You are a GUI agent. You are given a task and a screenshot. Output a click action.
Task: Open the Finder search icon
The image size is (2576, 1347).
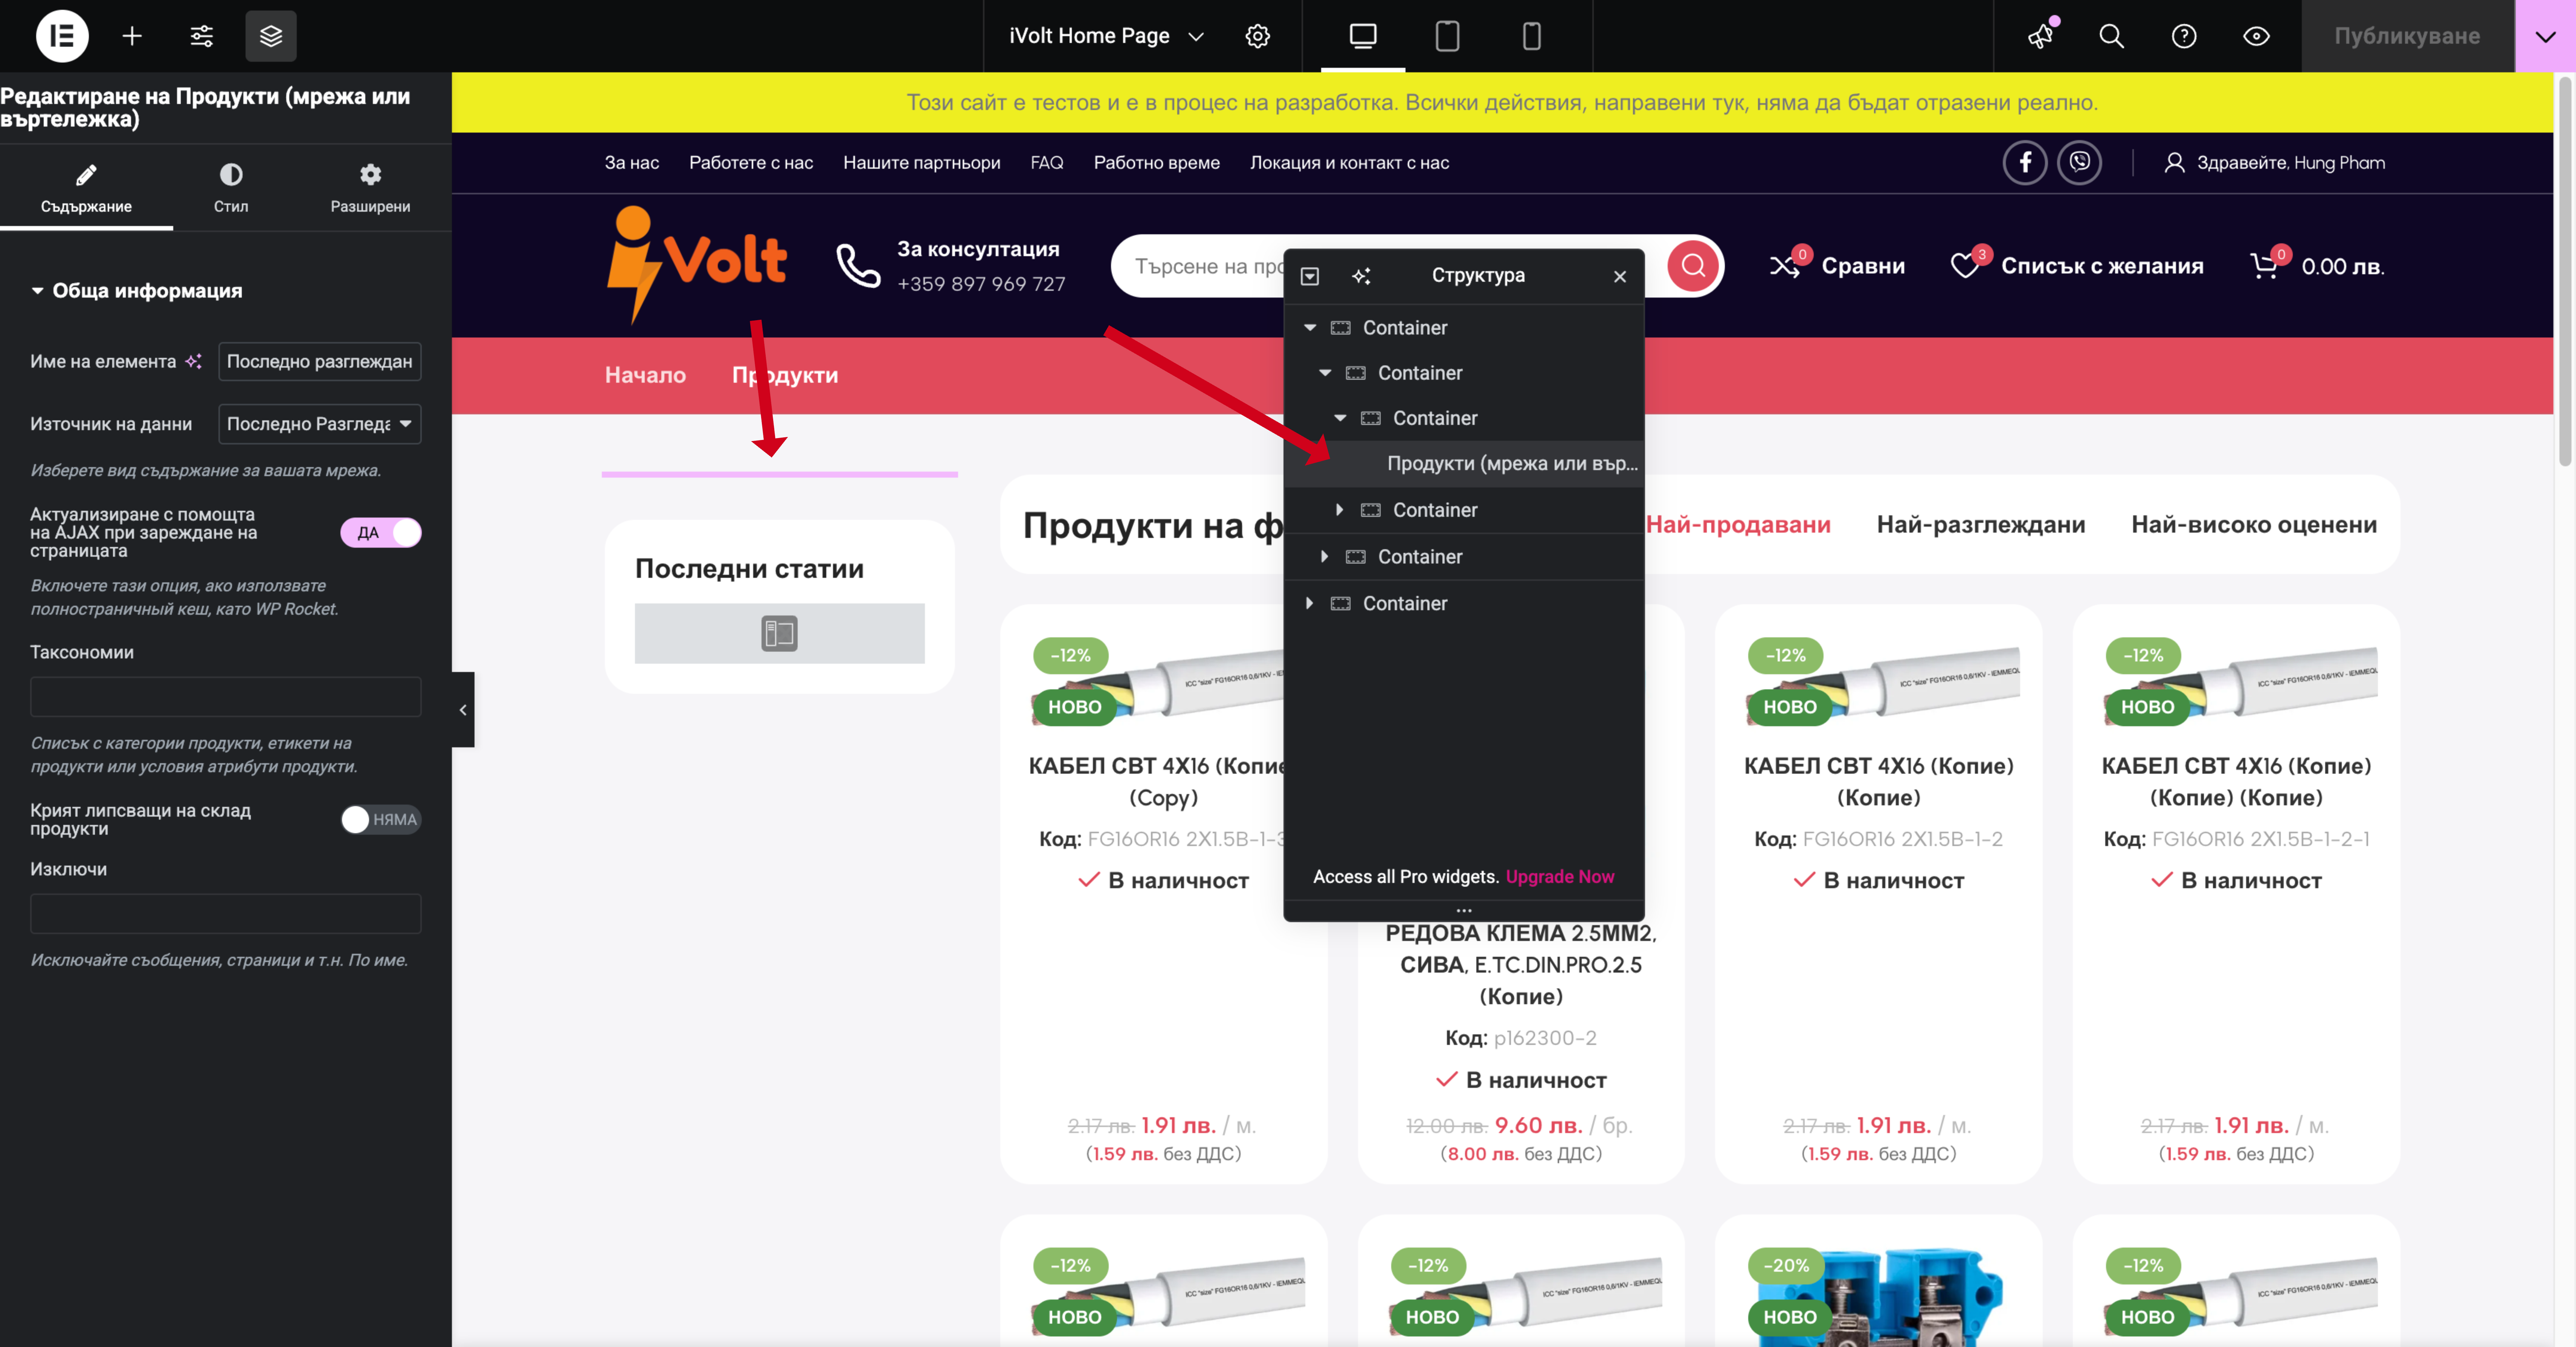(2111, 36)
